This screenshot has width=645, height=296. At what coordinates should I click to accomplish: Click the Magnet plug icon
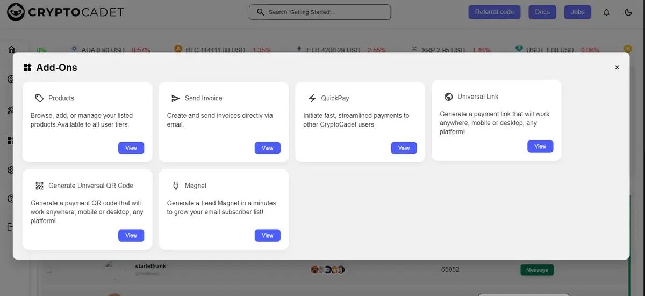(x=175, y=186)
